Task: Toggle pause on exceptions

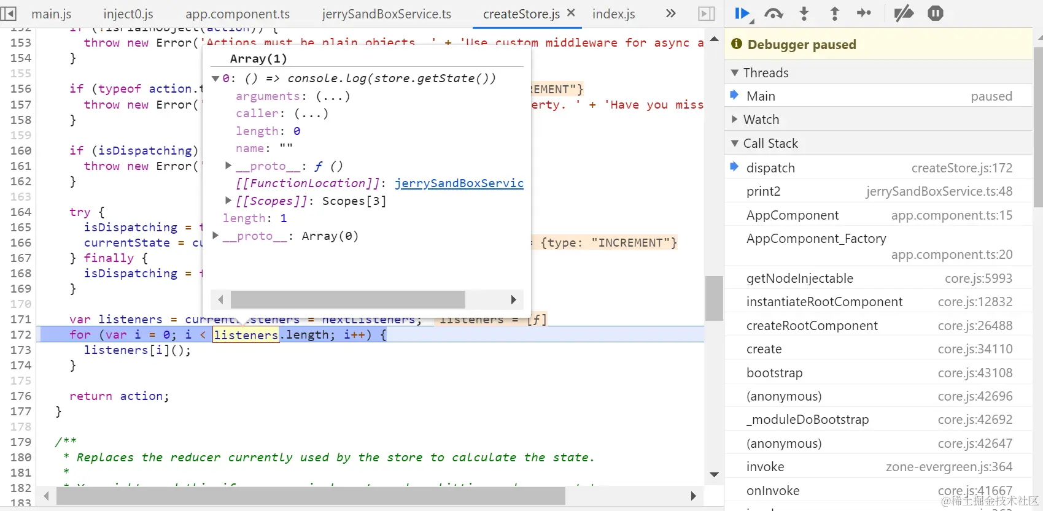Action: [x=936, y=13]
